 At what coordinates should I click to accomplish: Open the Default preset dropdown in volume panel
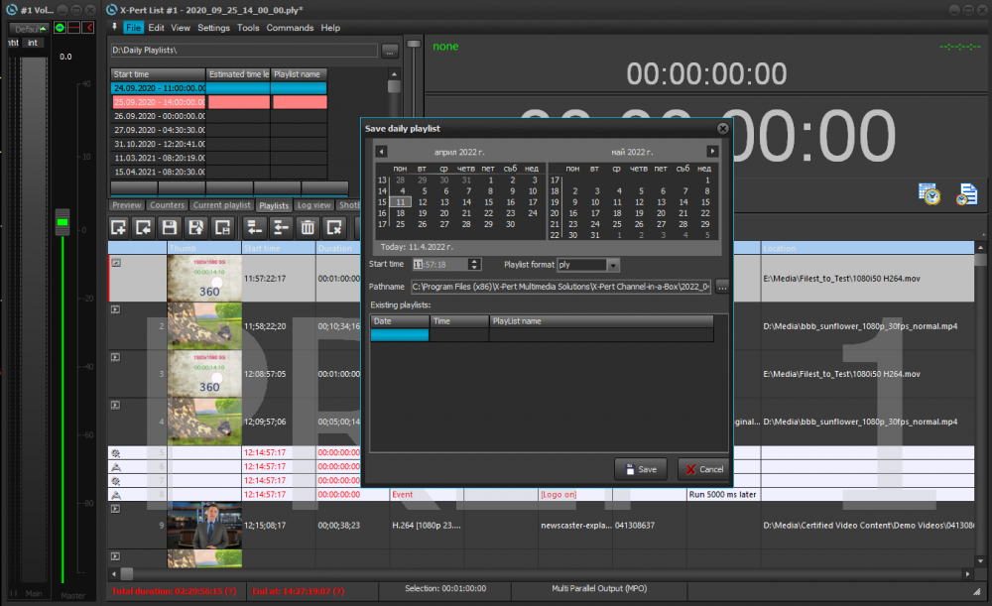[x=28, y=29]
